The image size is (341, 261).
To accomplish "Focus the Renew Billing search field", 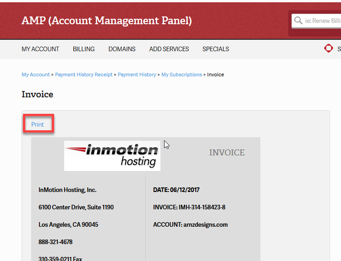I will point(316,21).
